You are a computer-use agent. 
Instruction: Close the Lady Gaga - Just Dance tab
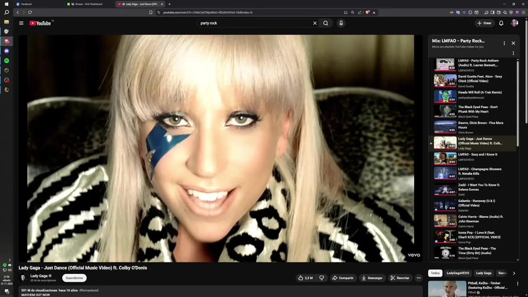tap(162, 4)
